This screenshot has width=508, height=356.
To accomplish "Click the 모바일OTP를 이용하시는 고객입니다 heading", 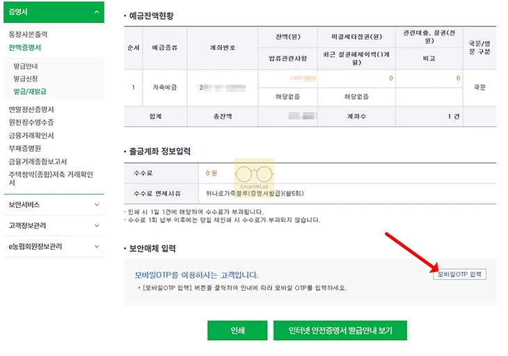I will [x=197, y=275].
